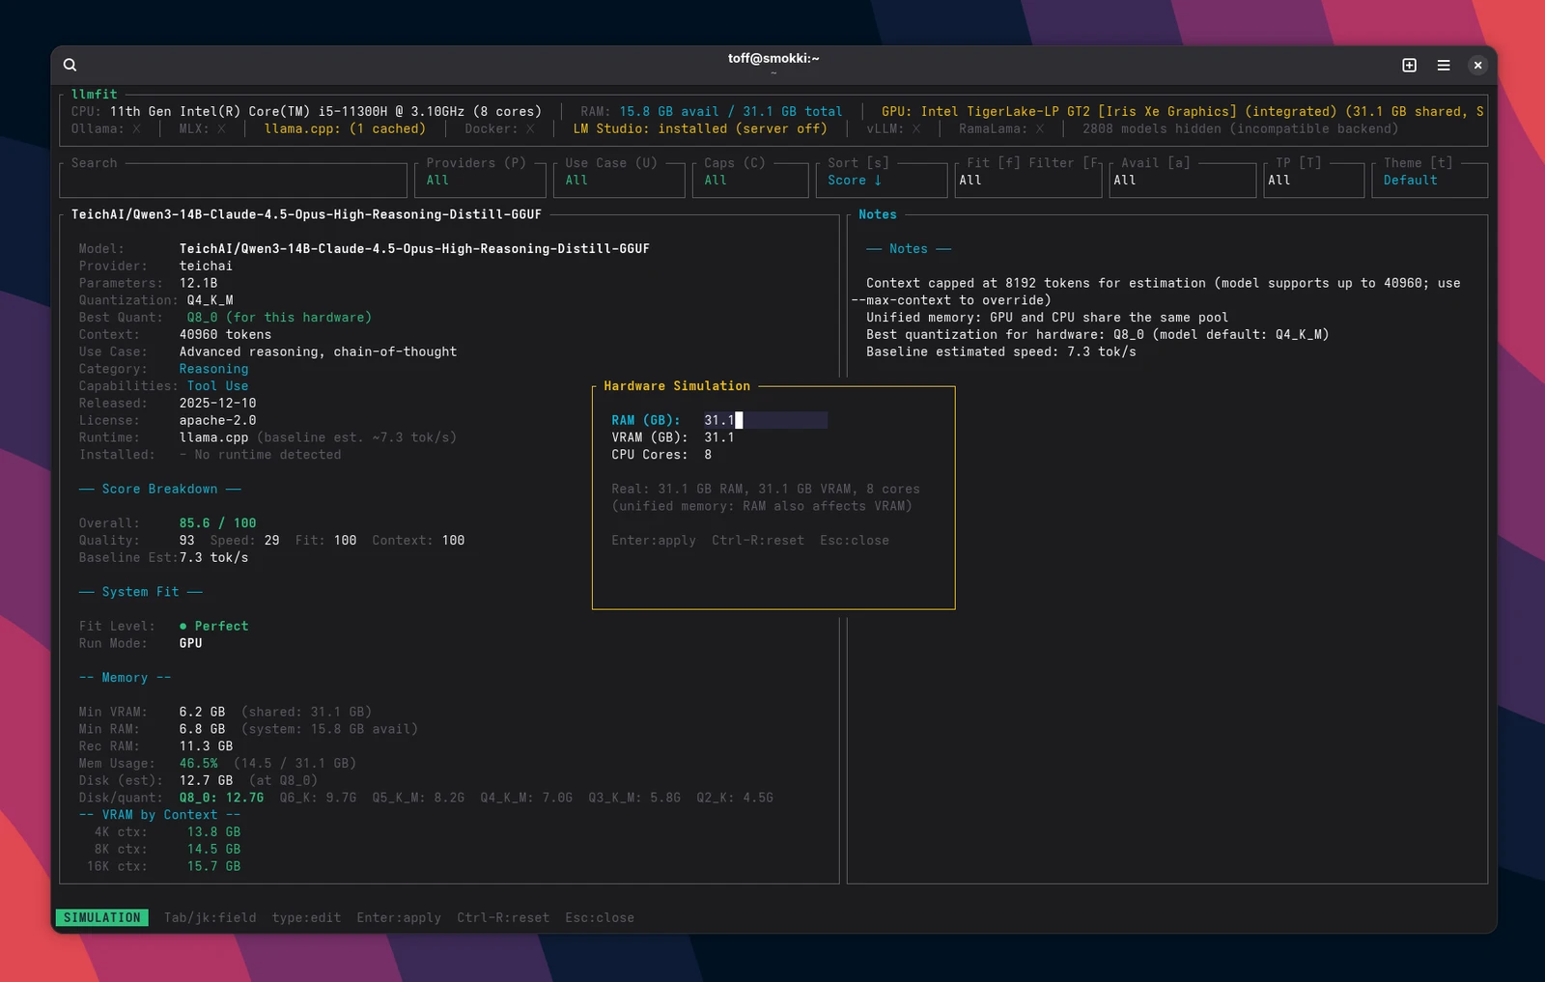1545x982 pixels.
Task: Click the SIMULATION mode badge
Action: [x=102, y=917]
